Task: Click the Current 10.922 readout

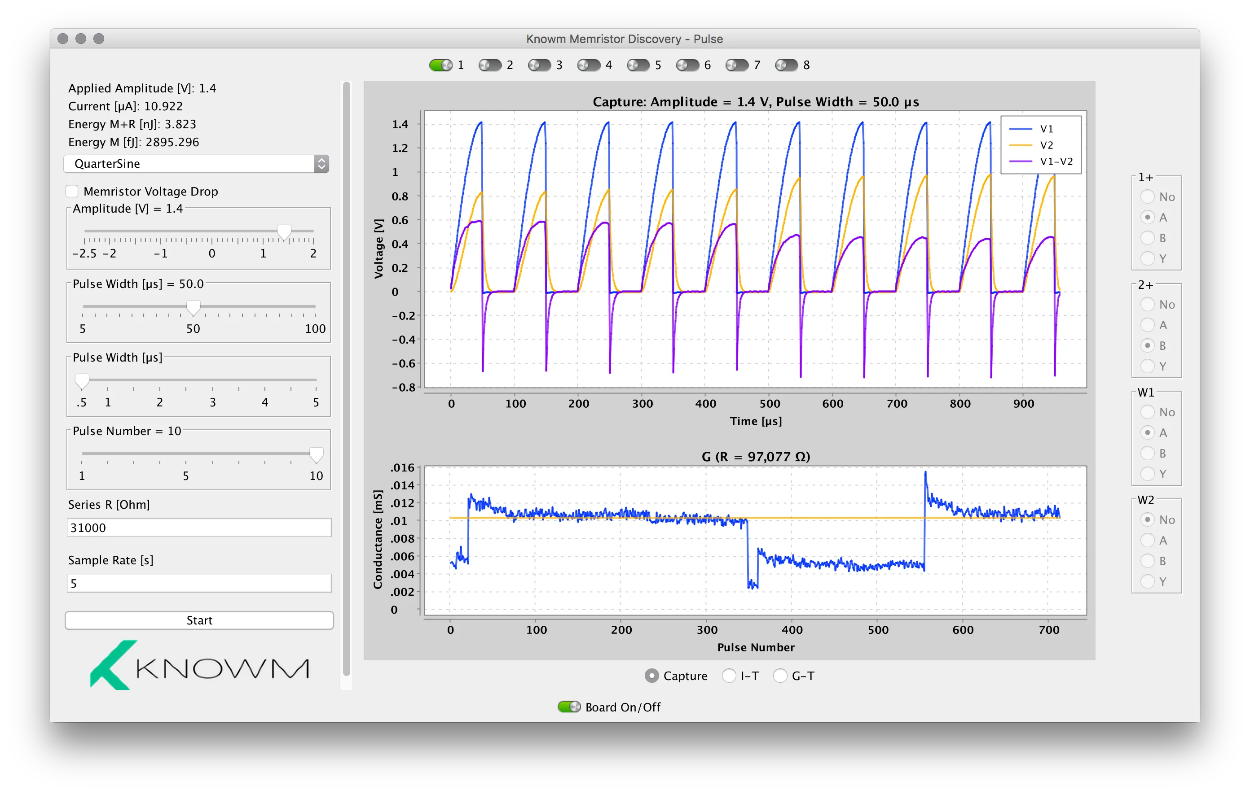Action: coord(126,106)
